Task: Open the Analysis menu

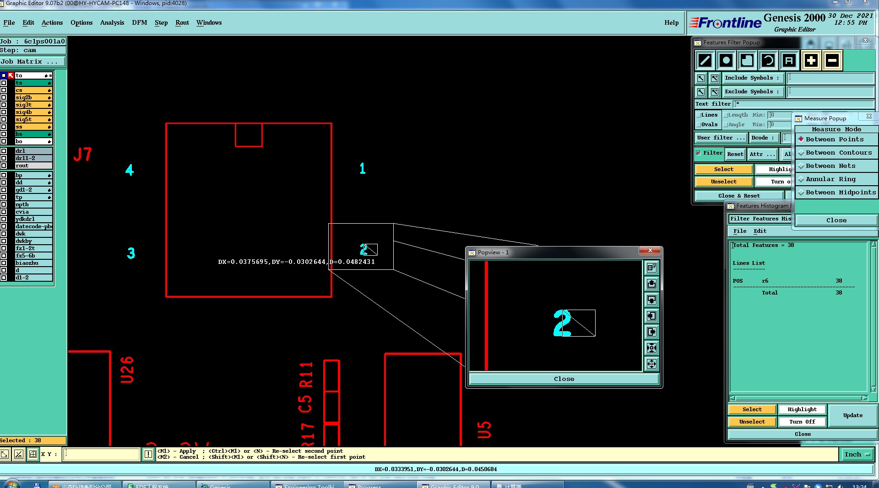Action: (x=112, y=22)
